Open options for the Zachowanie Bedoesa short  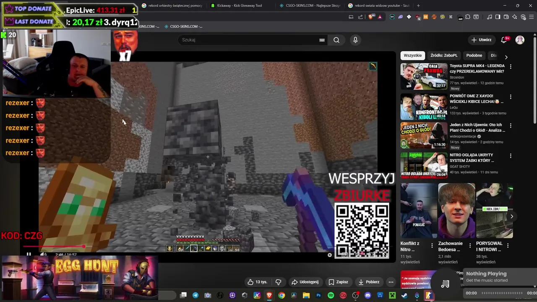(x=470, y=246)
